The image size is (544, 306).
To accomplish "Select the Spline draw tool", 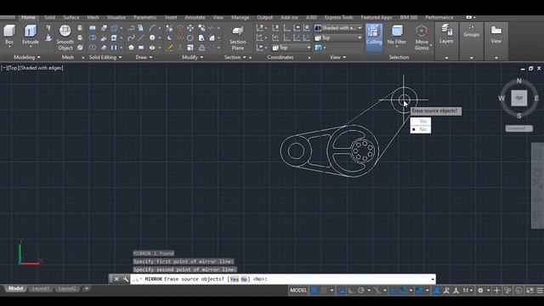I will (131, 37).
